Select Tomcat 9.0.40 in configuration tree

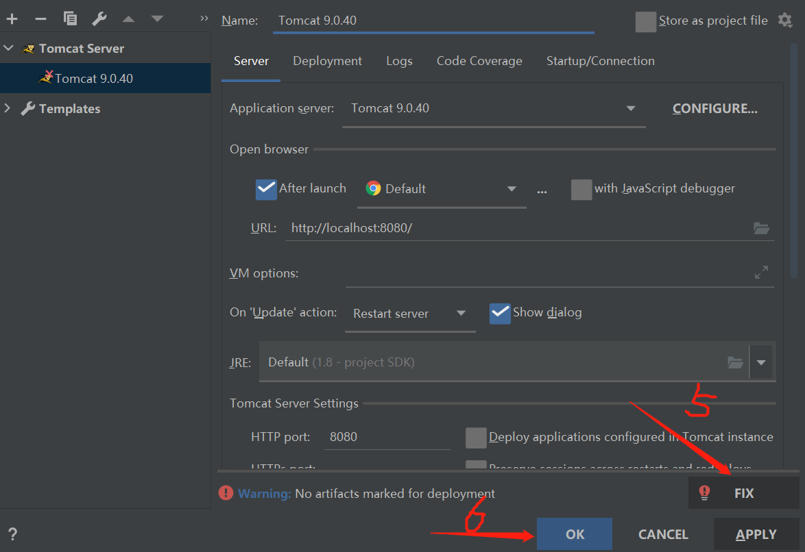coord(105,78)
